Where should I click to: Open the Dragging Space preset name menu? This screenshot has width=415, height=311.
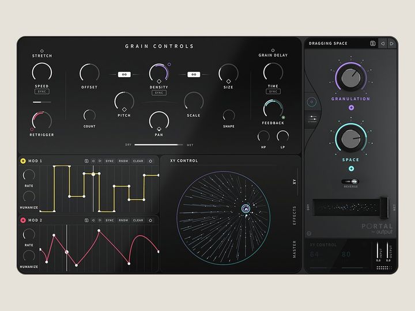pyautogui.click(x=328, y=43)
